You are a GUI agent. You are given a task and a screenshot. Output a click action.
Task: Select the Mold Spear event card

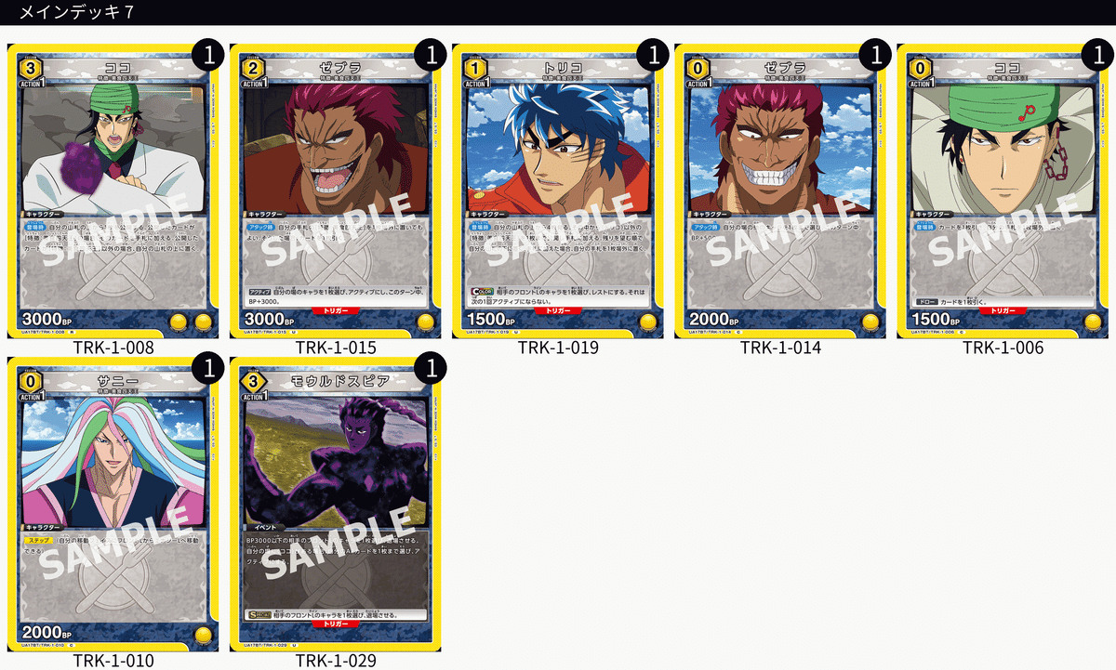click(335, 505)
